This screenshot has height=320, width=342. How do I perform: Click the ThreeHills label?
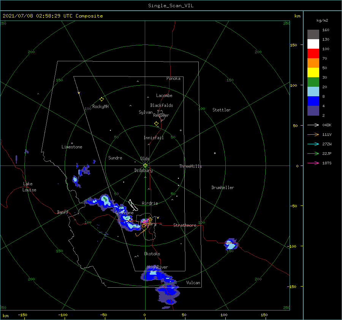(191, 166)
